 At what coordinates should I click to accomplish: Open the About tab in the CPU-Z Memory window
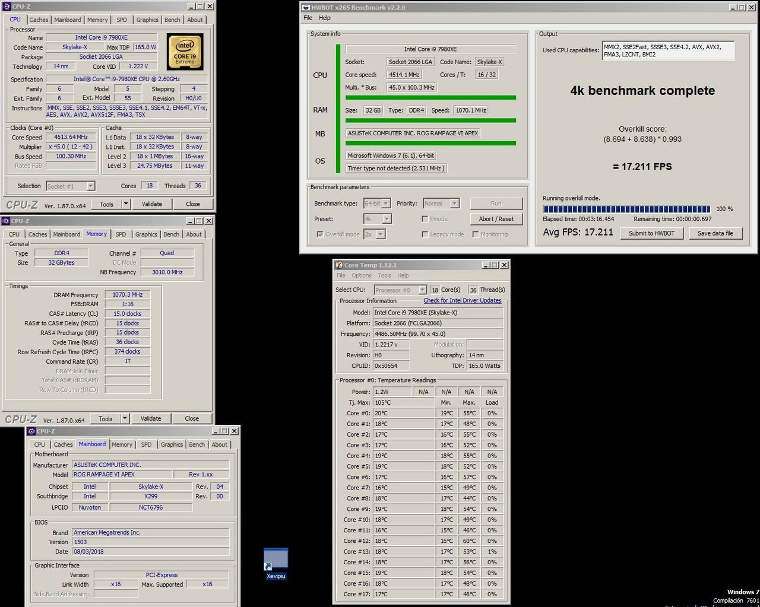coord(194,234)
